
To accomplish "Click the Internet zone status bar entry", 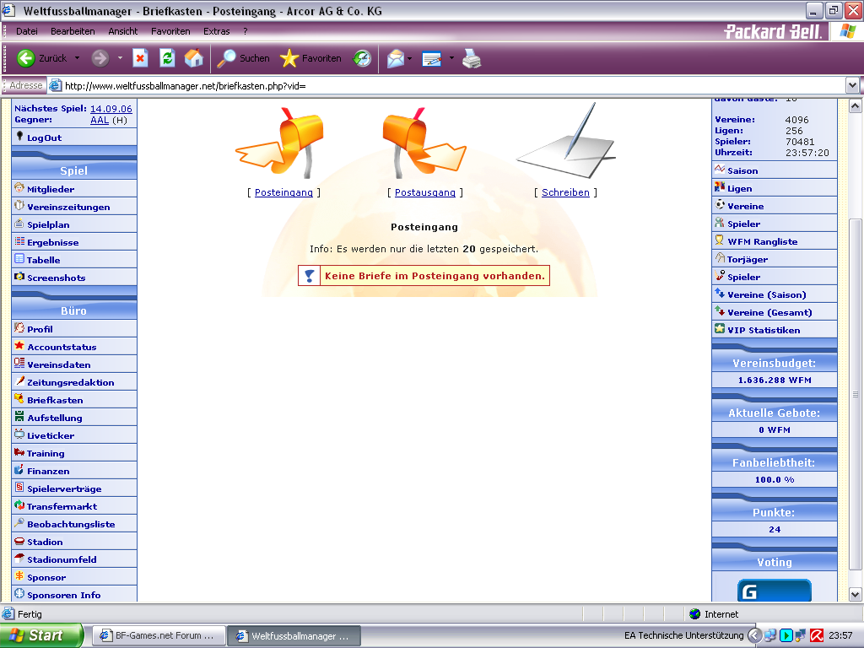I will click(714, 614).
